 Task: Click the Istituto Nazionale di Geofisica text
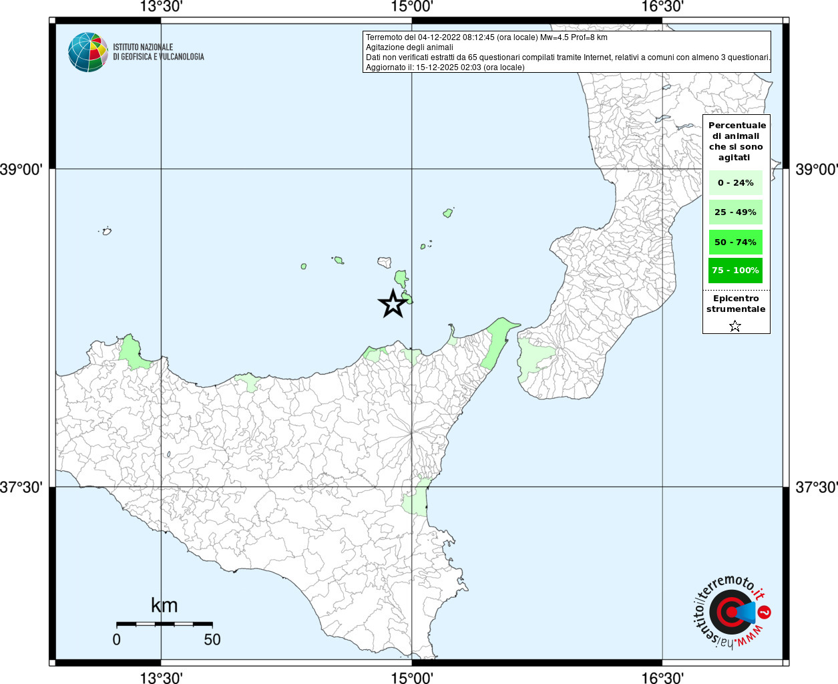[158, 52]
